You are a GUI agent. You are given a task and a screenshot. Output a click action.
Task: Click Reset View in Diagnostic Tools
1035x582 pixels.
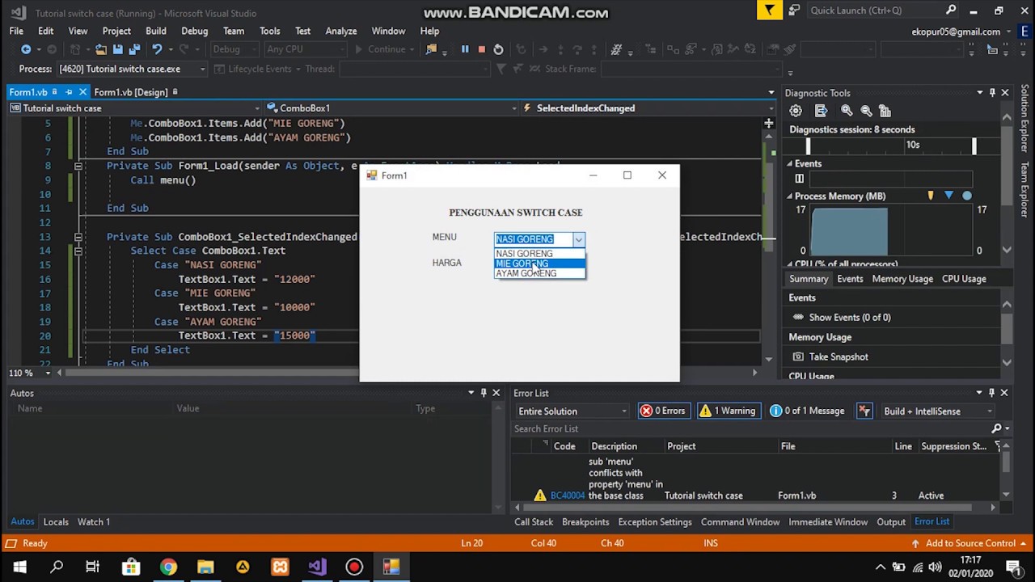[885, 111]
